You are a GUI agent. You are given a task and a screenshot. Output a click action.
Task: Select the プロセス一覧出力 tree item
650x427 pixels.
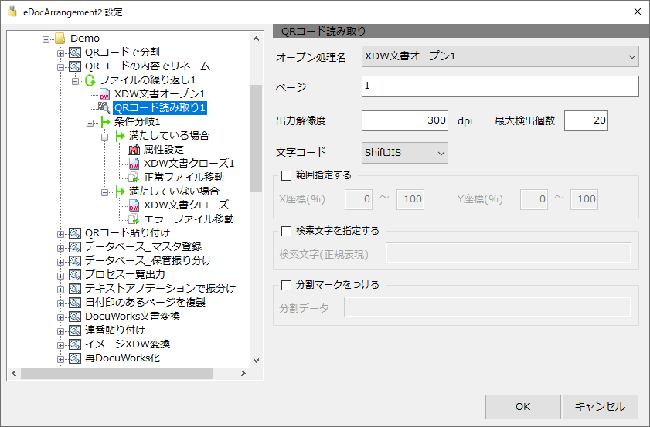click(x=125, y=275)
